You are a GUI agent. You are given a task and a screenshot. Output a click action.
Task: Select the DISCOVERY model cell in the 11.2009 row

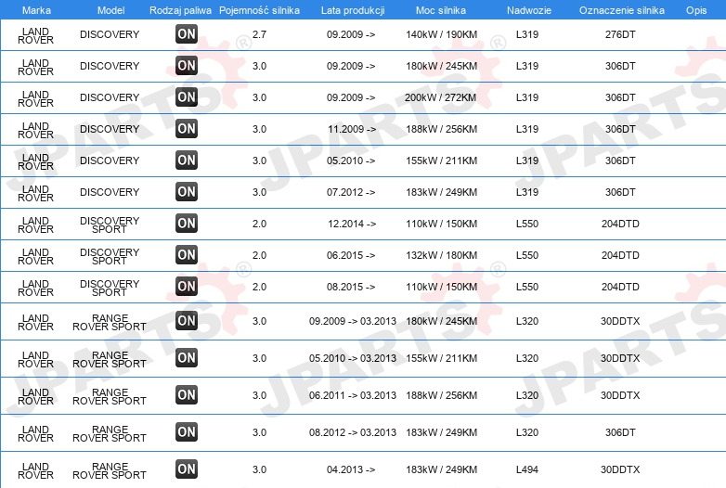point(110,129)
